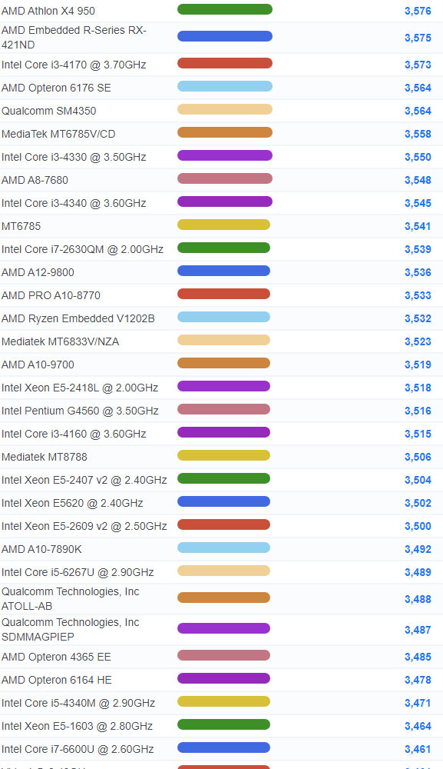Click the score 3,575
The width and height of the screenshot is (443, 769).
click(x=418, y=38)
